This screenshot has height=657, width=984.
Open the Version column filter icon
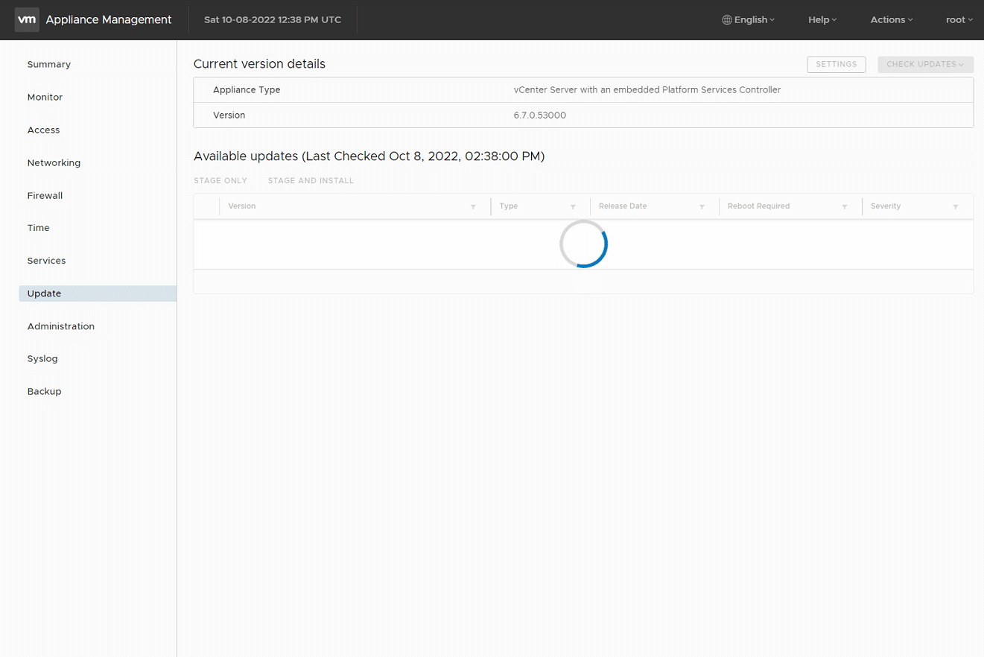tap(473, 207)
